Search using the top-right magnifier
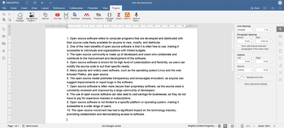This screenshot has height=128, width=284. tap(280, 8)
